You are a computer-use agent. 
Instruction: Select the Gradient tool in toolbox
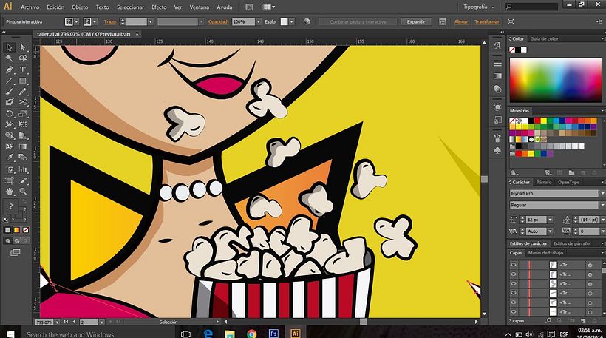coord(23,147)
